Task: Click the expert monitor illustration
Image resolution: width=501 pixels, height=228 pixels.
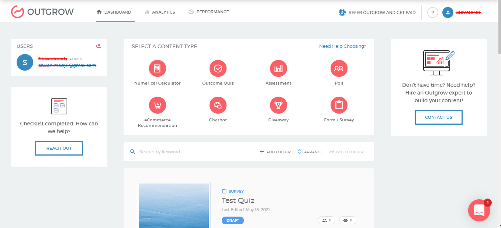Action: pos(439,63)
